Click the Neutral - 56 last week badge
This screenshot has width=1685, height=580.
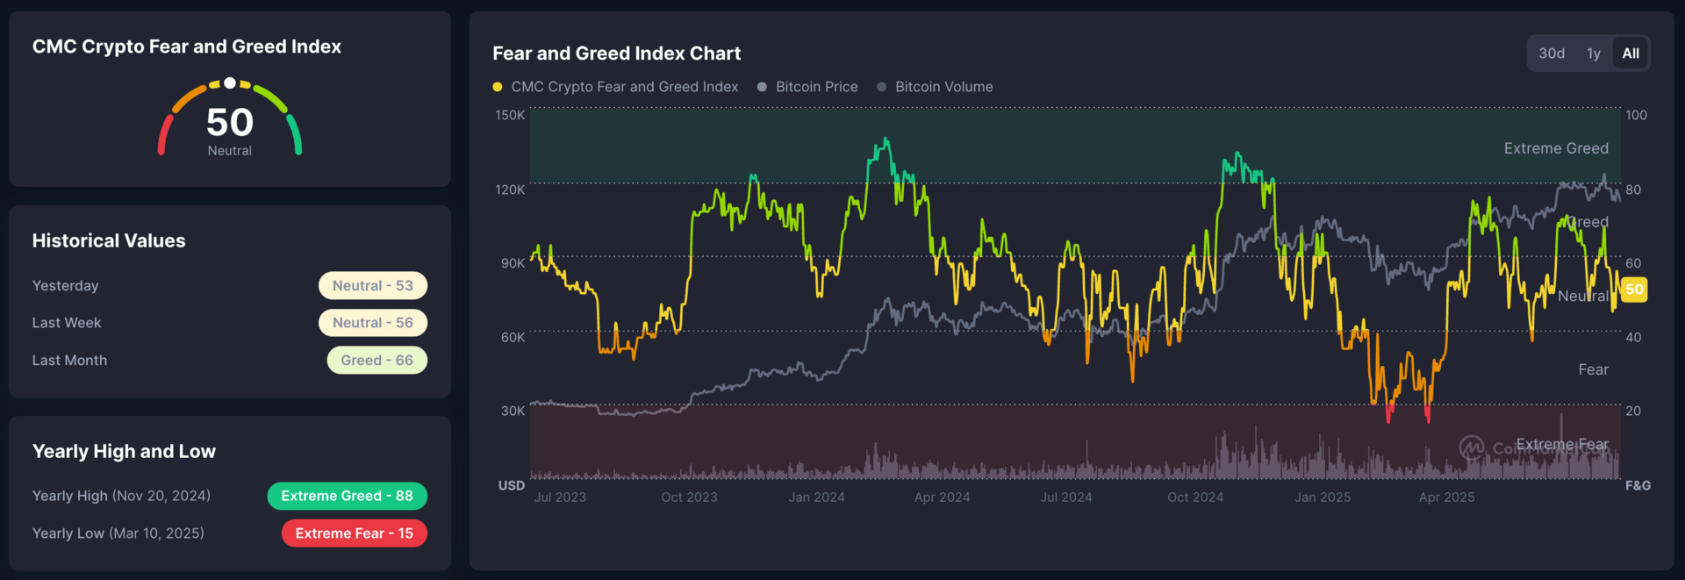pos(373,323)
